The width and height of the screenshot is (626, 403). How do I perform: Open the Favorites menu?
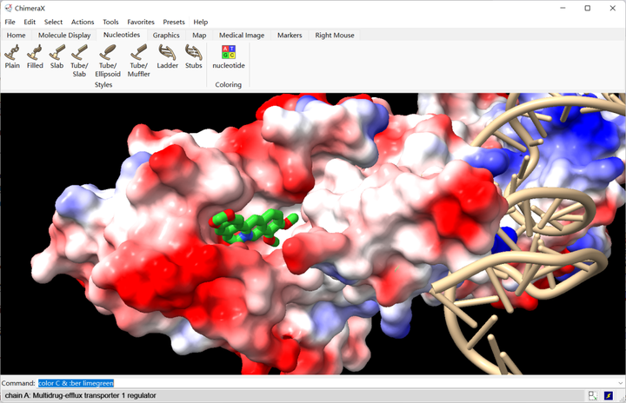pyautogui.click(x=141, y=22)
